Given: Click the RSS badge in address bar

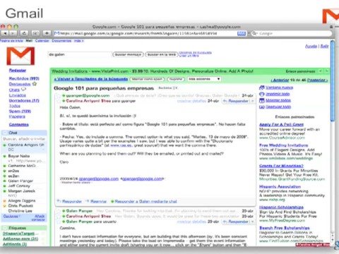Looking at the screenshot, I should 242,33.
